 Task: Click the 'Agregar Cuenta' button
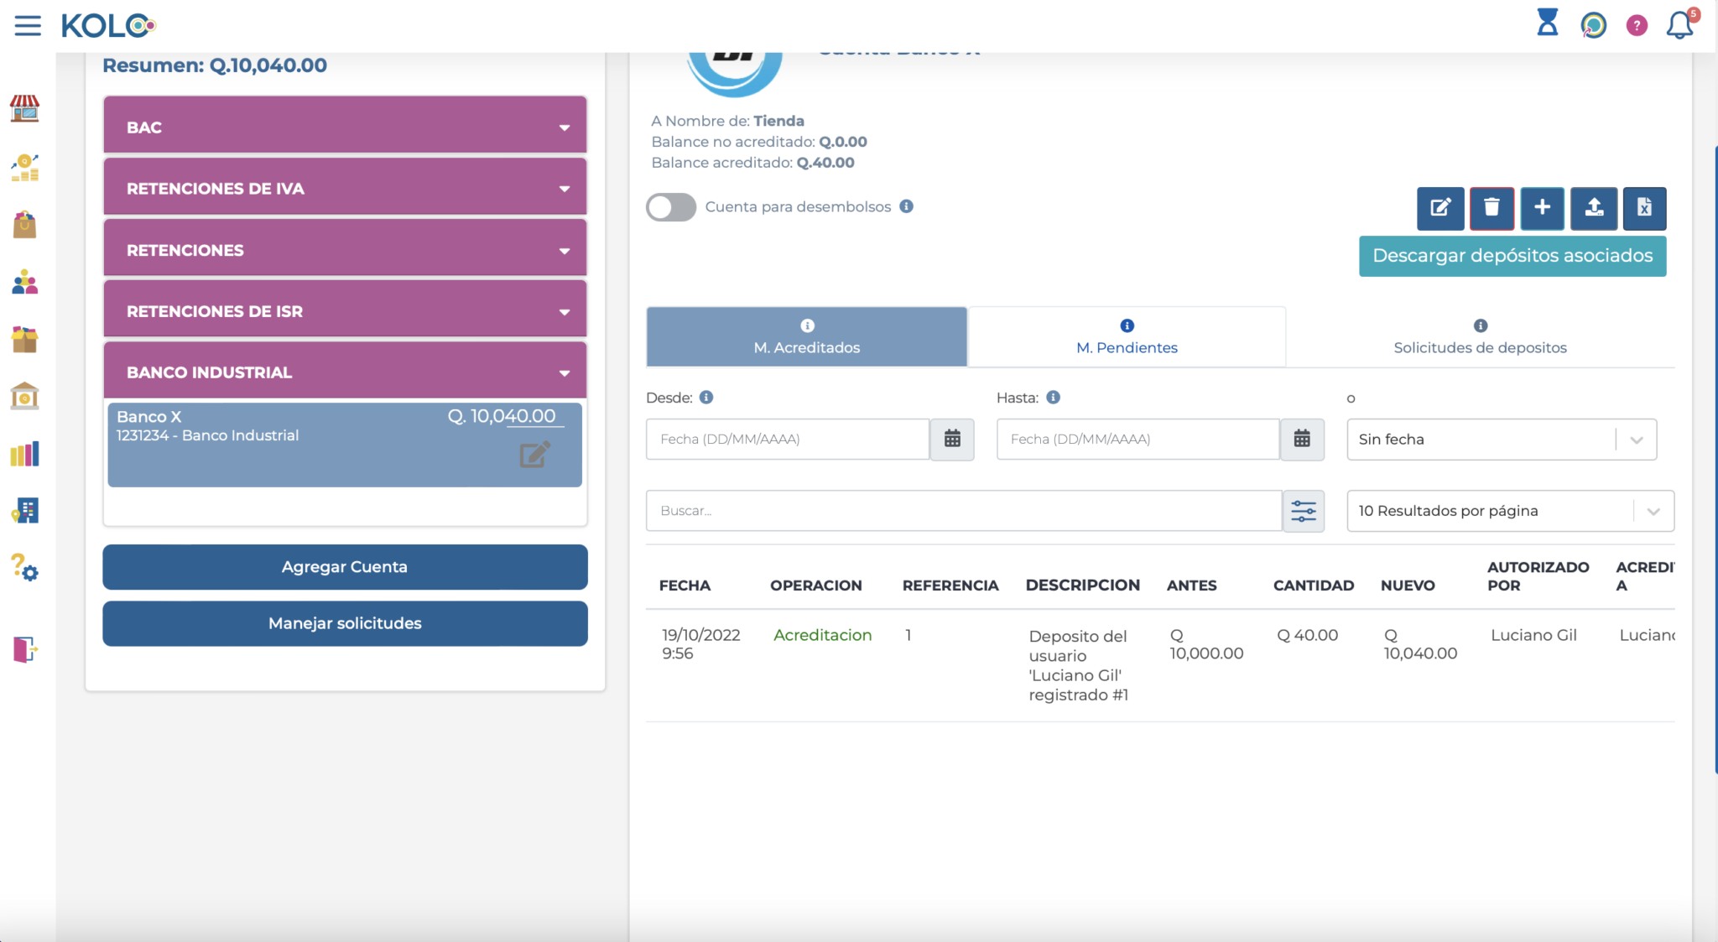(344, 567)
